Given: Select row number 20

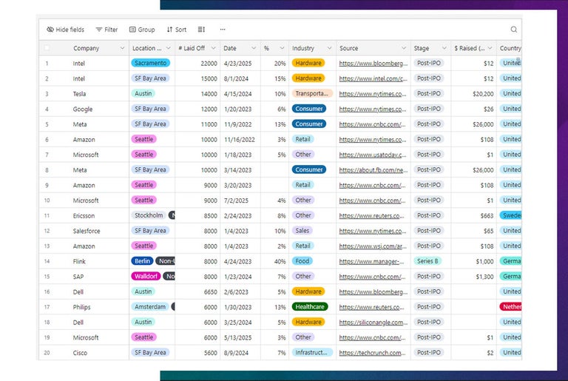Looking at the screenshot, I should click(47, 352).
